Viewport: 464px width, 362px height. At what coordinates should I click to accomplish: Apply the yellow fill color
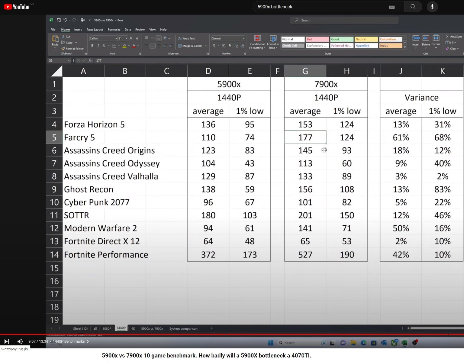tap(124, 46)
